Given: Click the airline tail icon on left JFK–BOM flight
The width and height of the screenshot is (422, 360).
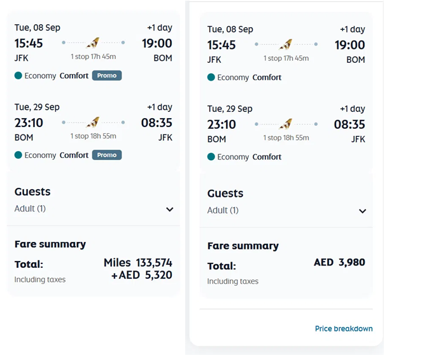Looking at the screenshot, I should [93, 43].
